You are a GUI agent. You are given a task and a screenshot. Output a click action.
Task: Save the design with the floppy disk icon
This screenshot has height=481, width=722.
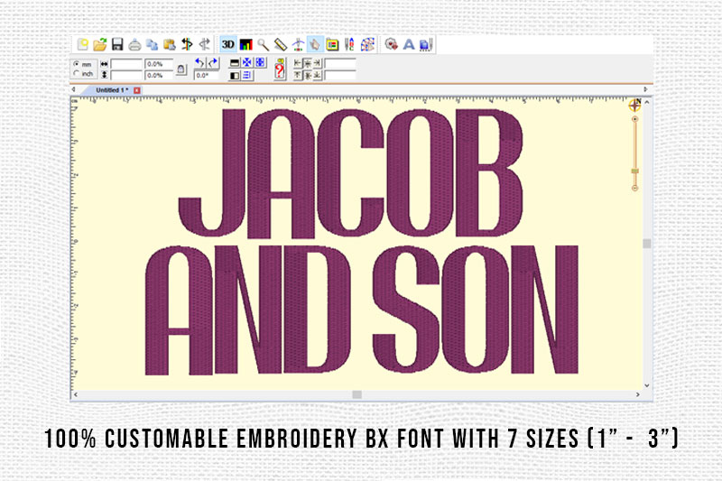pyautogui.click(x=117, y=44)
